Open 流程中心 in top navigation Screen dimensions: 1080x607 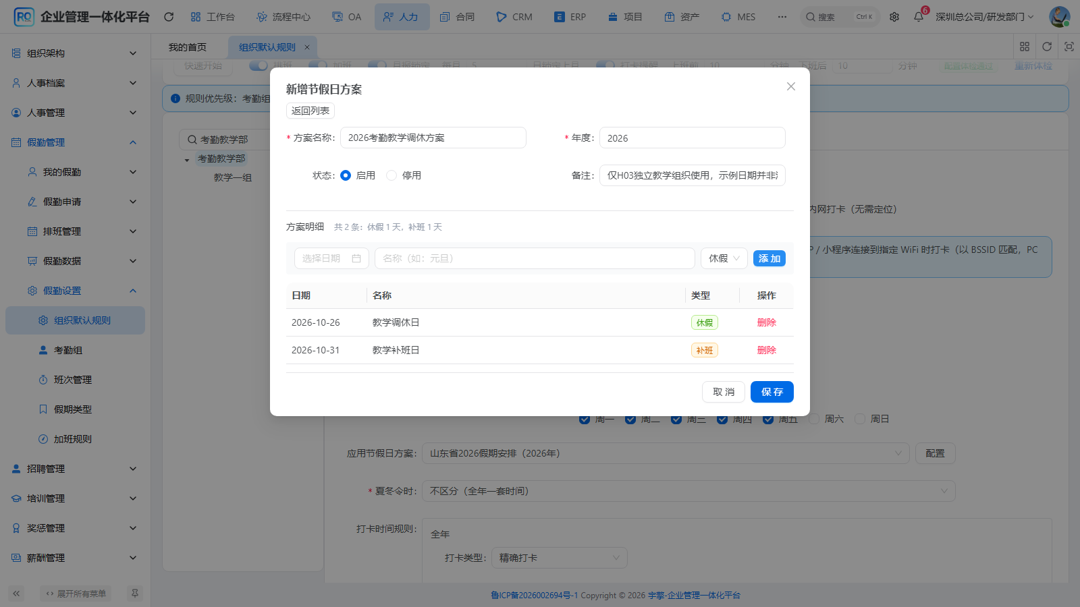(x=283, y=17)
